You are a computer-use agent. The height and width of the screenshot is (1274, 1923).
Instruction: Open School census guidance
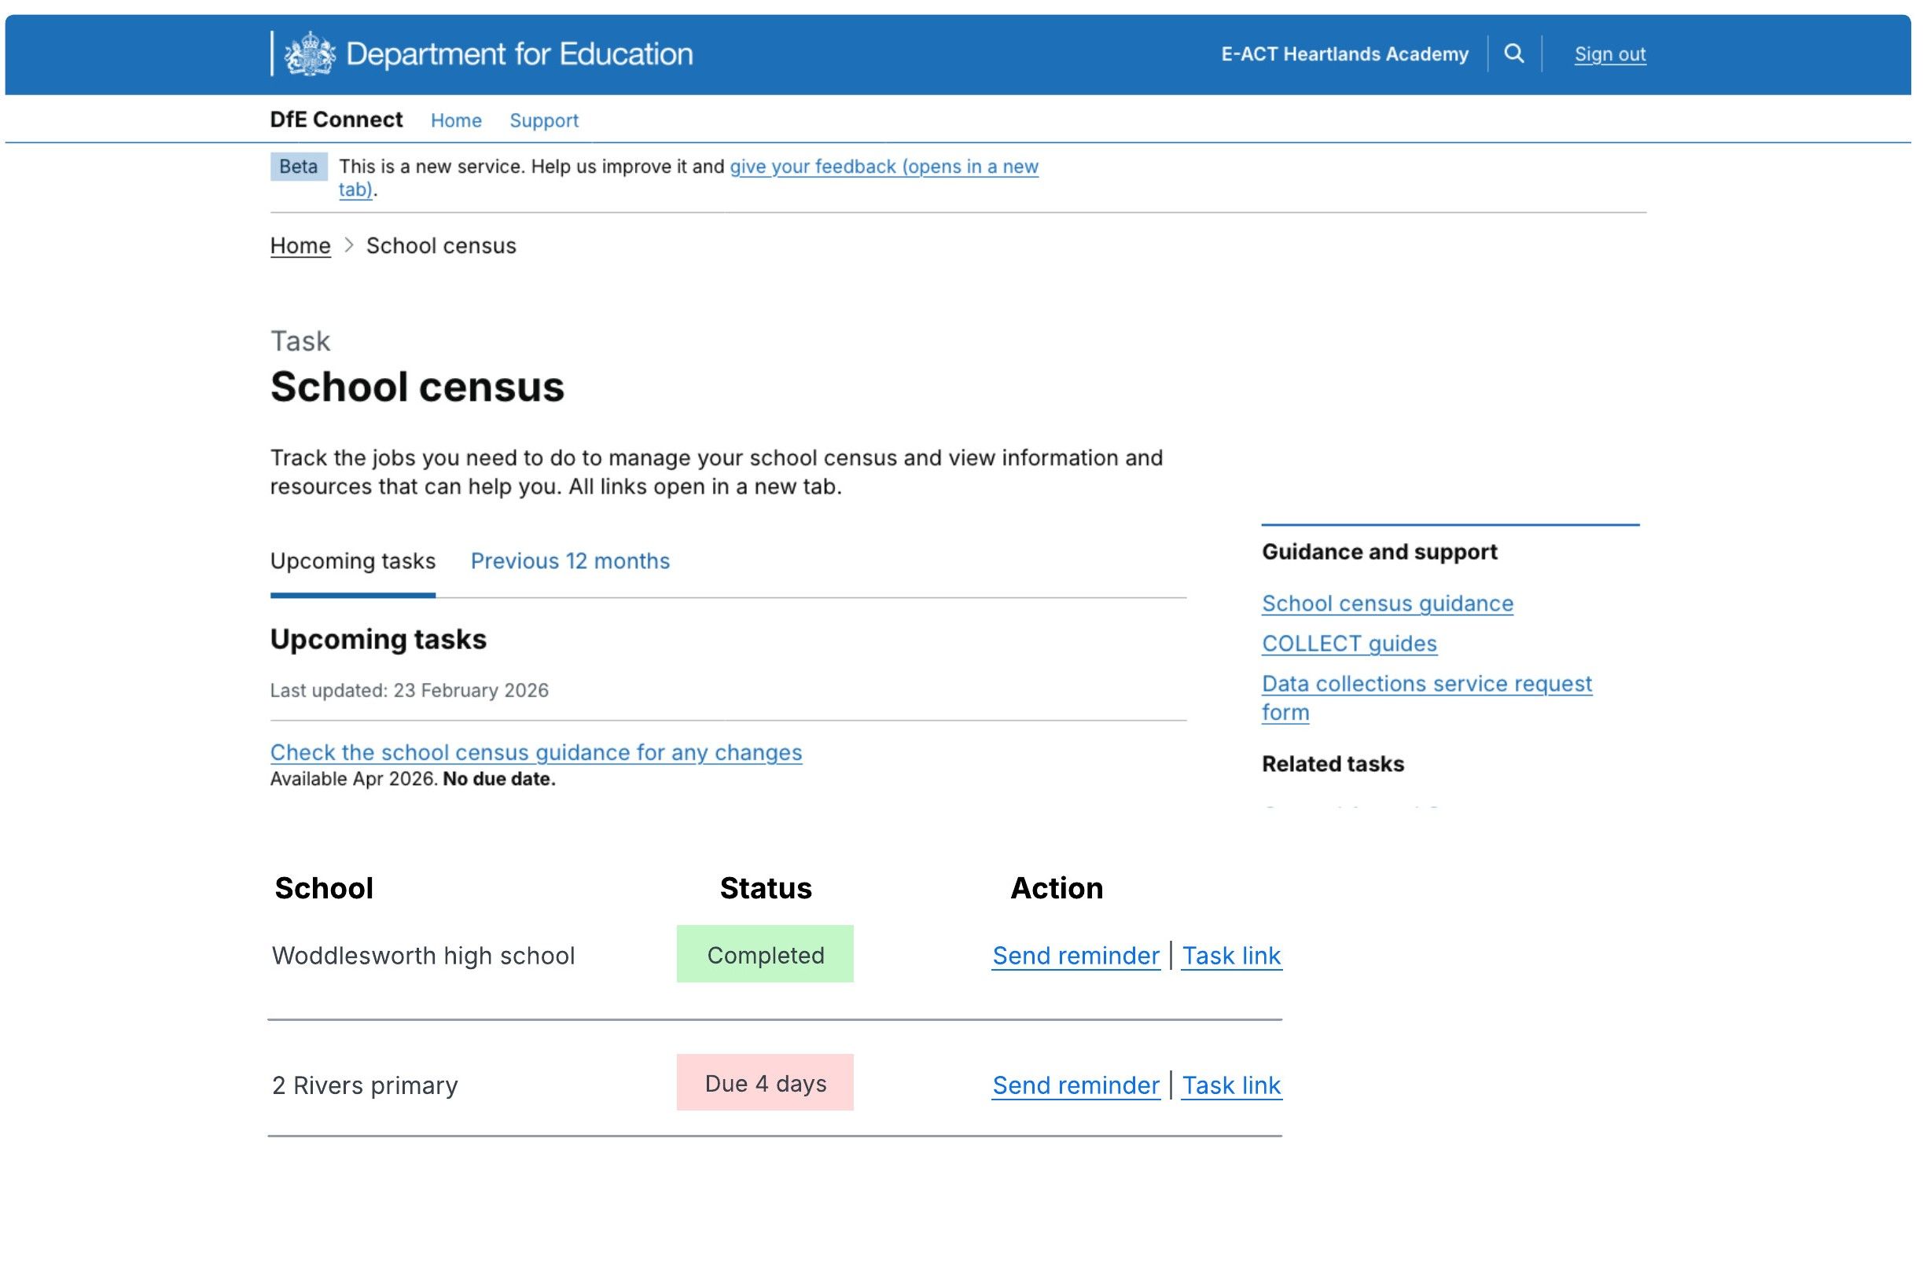tap(1387, 603)
